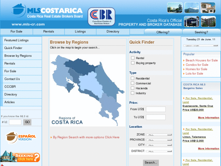Image resolution: width=221 pixels, height=166 pixels.
Task: Select Quick Finder in sidebar
Action: (22, 48)
